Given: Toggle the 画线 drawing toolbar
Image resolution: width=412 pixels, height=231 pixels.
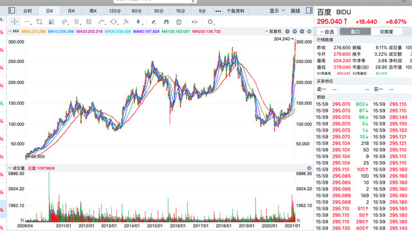Looking at the screenshot, I should click(295, 11).
